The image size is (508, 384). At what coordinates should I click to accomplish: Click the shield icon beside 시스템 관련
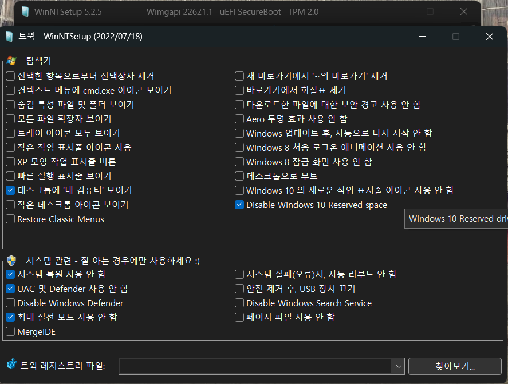(11, 261)
